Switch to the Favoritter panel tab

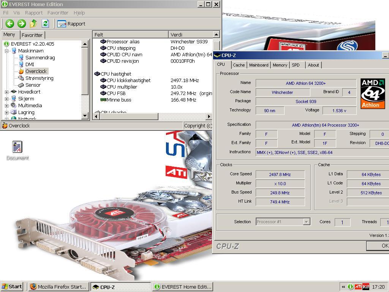point(32,35)
